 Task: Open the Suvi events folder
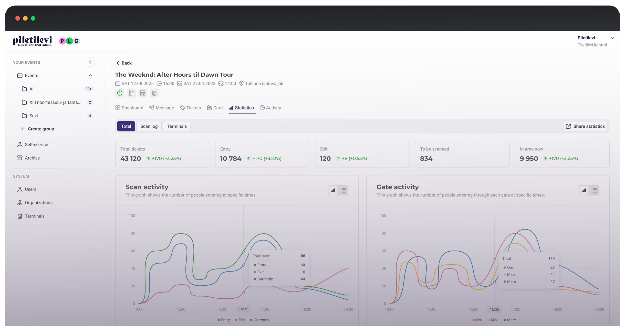[x=34, y=116]
